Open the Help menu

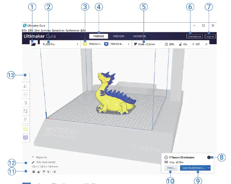[x=83, y=30]
